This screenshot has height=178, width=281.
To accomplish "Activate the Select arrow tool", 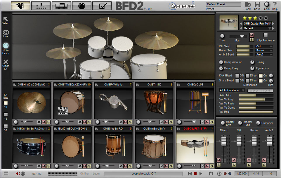I will click(x=6, y=19).
